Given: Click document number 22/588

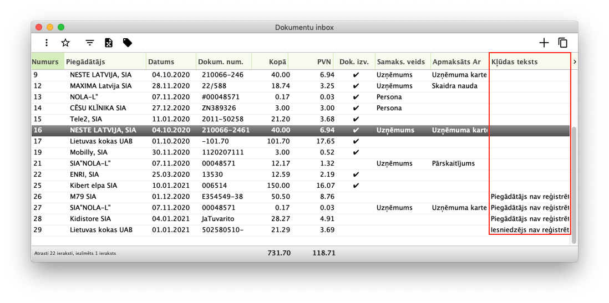Looking at the screenshot, I should pos(214,86).
